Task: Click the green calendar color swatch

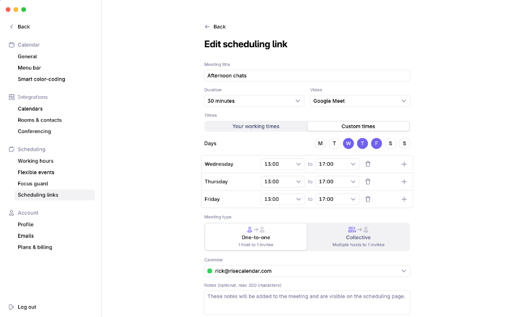Action: (210, 271)
